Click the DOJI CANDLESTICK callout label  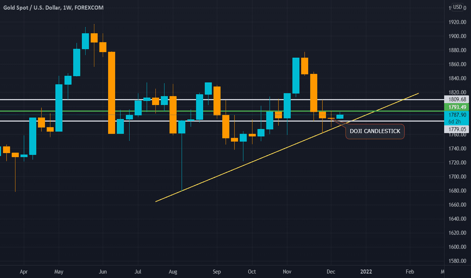point(374,131)
